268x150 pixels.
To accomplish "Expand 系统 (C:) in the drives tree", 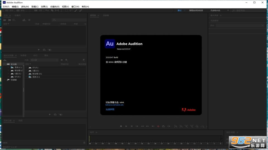I will pyautogui.click(x=8, y=67).
